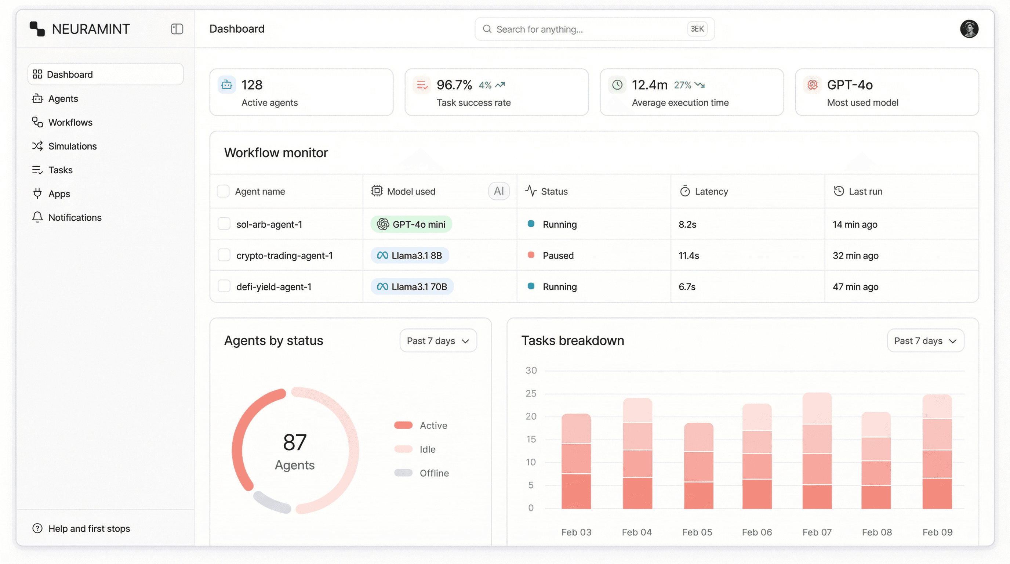Open Help and first stops
The width and height of the screenshot is (1010, 564).
click(x=81, y=528)
